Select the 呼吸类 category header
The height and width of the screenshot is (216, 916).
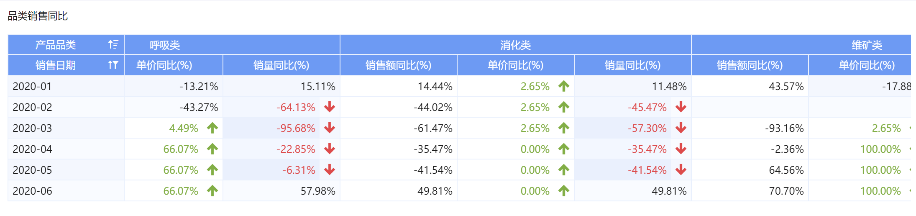click(165, 45)
